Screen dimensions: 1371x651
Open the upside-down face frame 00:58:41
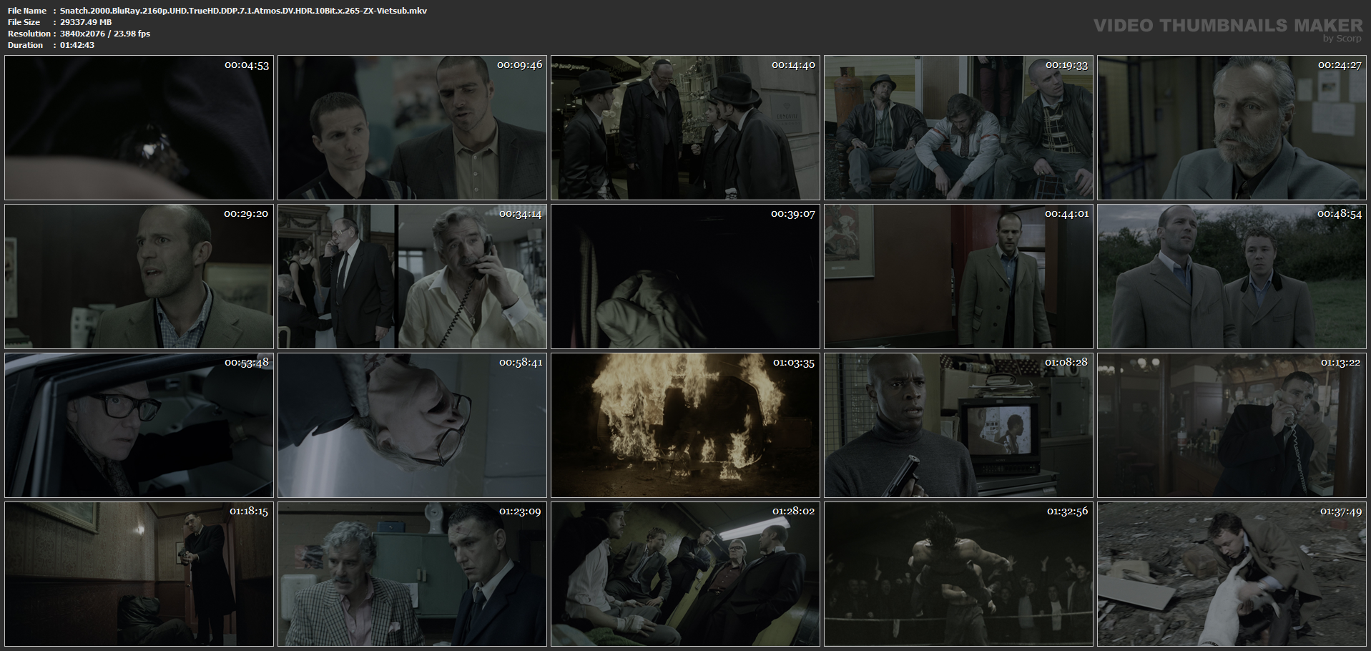(x=412, y=426)
